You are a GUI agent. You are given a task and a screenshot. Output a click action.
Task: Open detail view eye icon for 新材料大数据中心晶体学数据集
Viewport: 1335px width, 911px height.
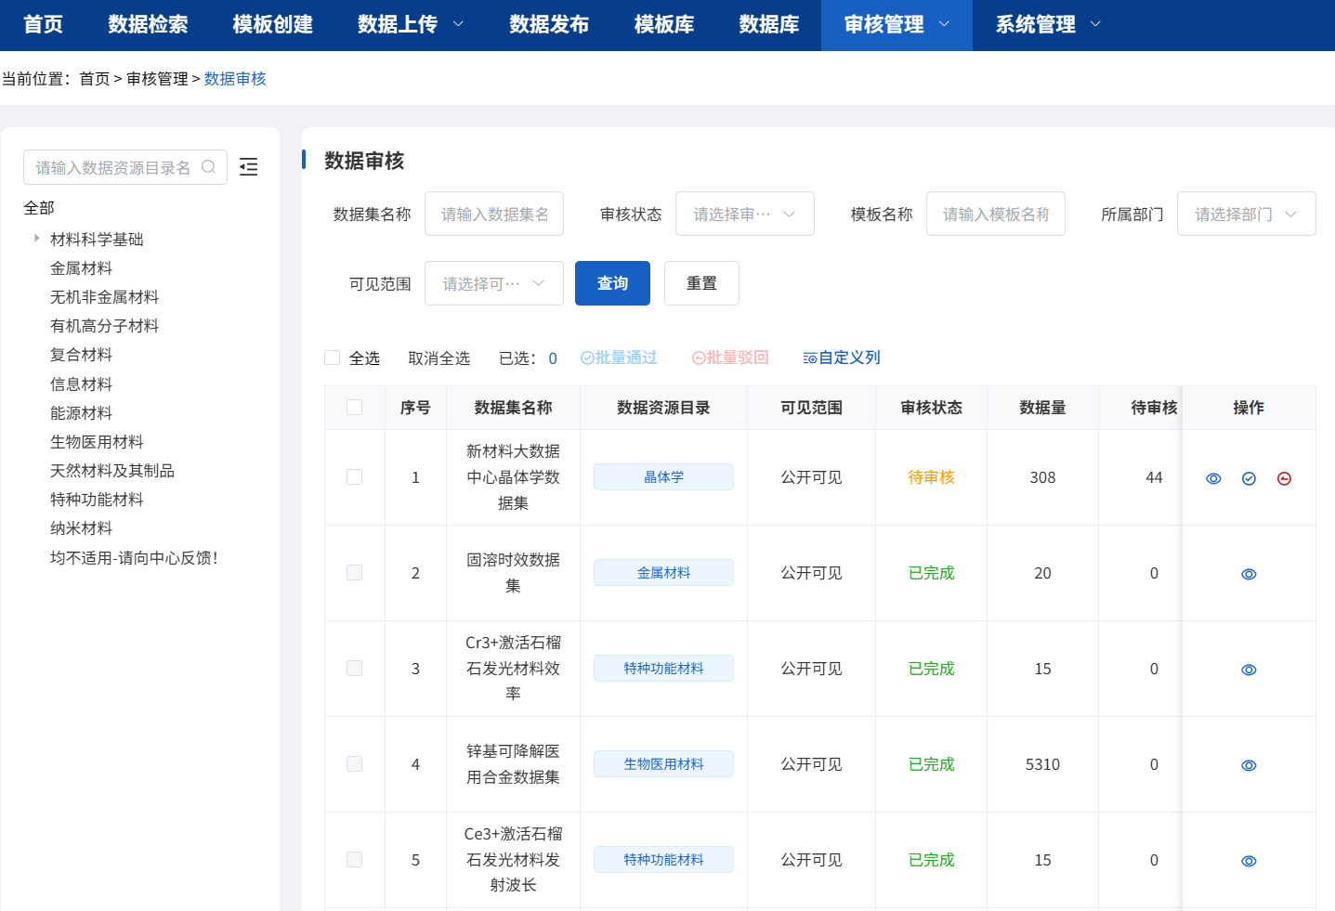tap(1213, 478)
